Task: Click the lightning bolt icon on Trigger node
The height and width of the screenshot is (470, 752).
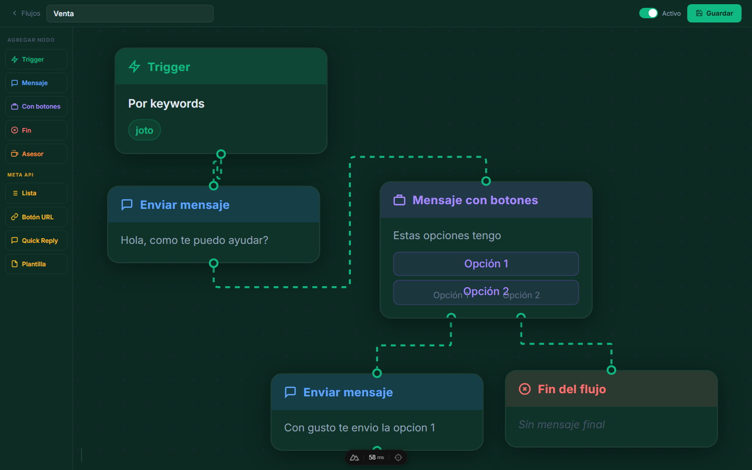Action: click(134, 67)
